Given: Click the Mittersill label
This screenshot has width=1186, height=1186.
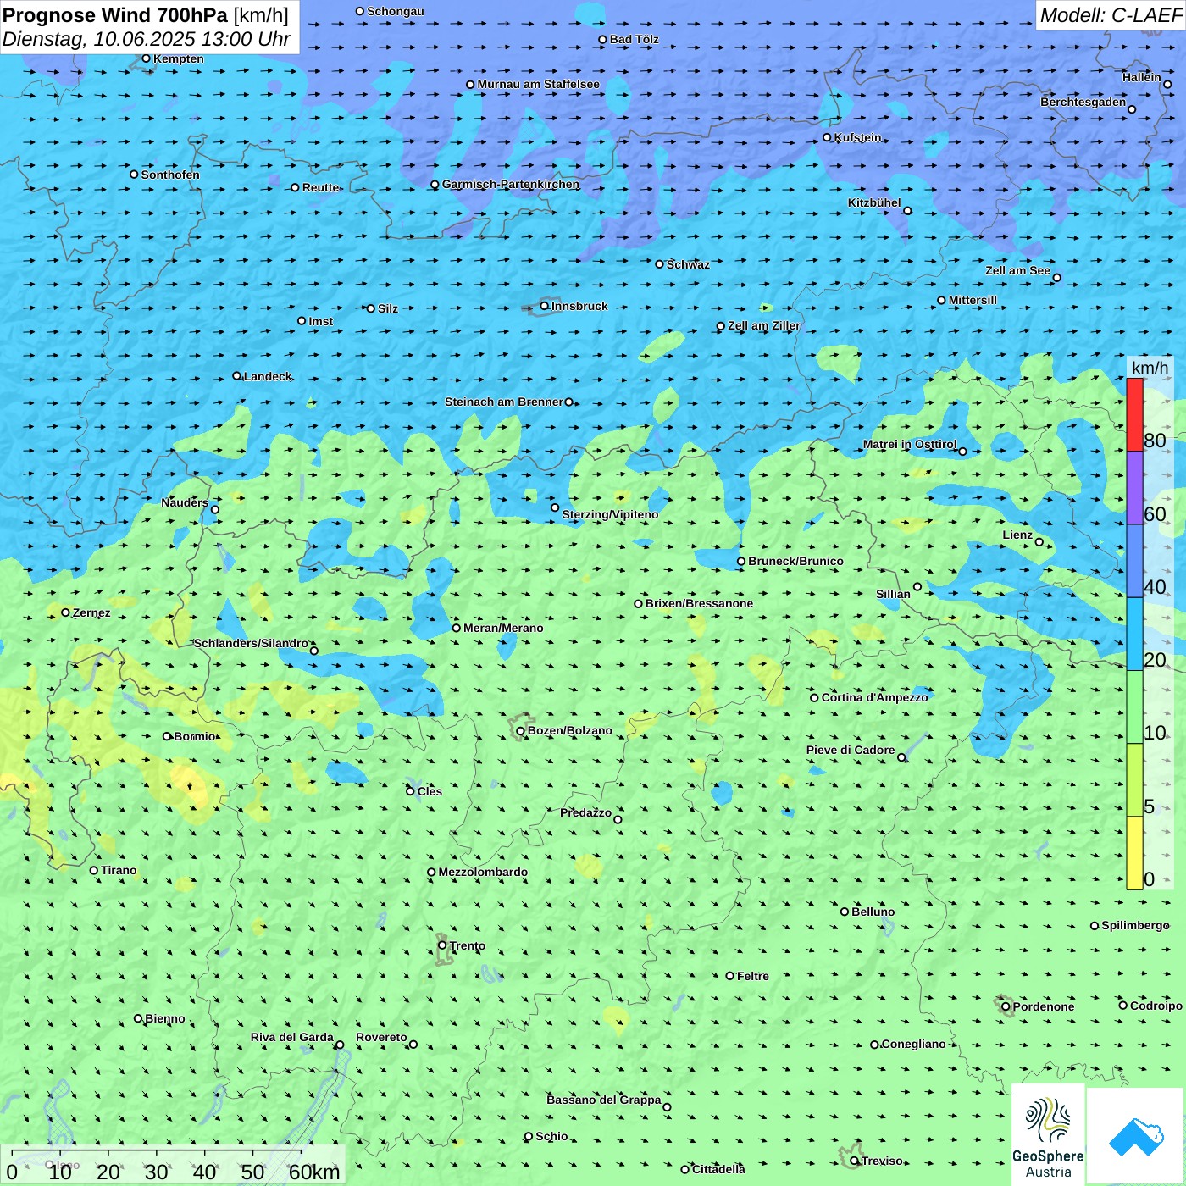Looking at the screenshot, I should click(973, 300).
